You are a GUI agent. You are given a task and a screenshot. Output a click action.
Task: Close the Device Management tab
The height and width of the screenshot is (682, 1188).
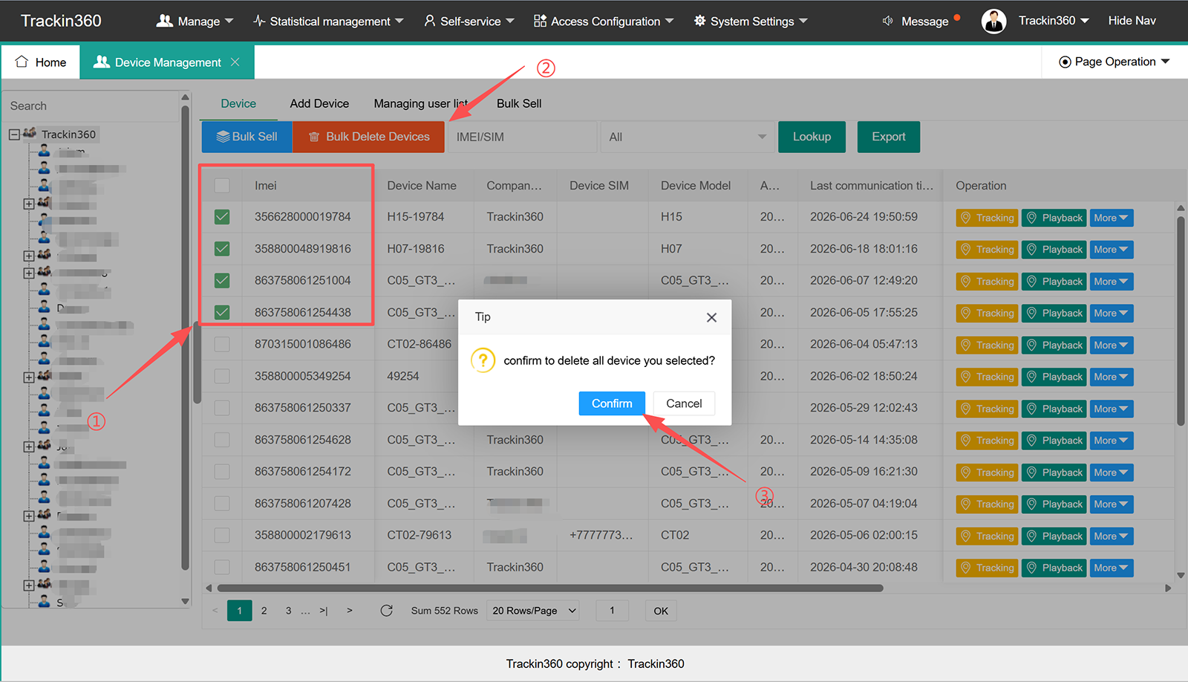click(x=235, y=62)
